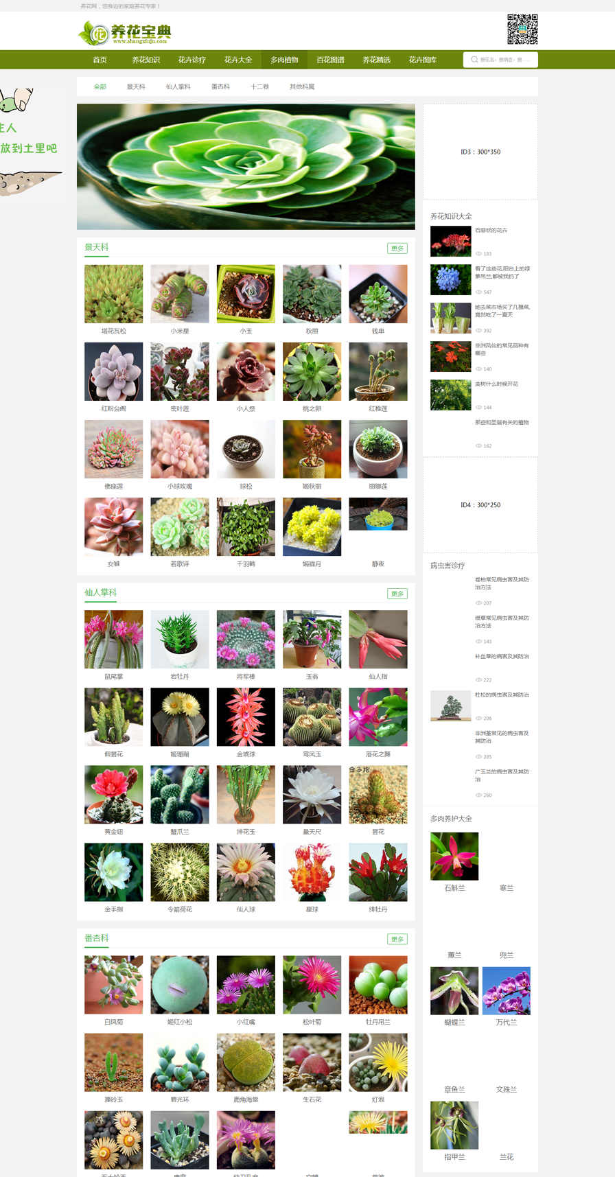Open the 红粉台阁 succulent thumbnail
The image size is (615, 1177).
click(x=114, y=371)
